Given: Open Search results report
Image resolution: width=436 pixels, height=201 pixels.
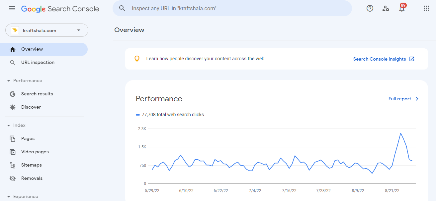Looking at the screenshot, I should tap(44, 94).
